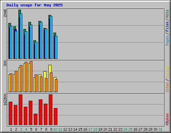Click day 20 on the x-axis
Viewport: 171px width, 133px height.
pyautogui.click(x=105, y=129)
